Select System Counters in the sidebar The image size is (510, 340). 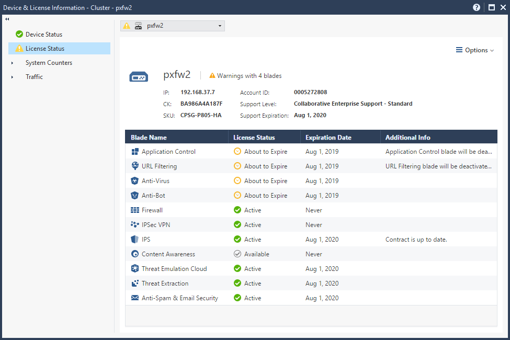[49, 63]
